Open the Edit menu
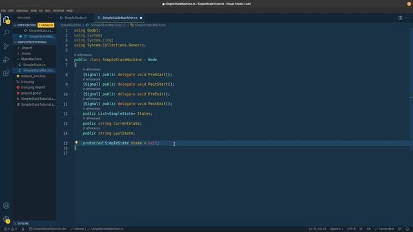The width and height of the screenshot is (413, 232). [11, 10]
